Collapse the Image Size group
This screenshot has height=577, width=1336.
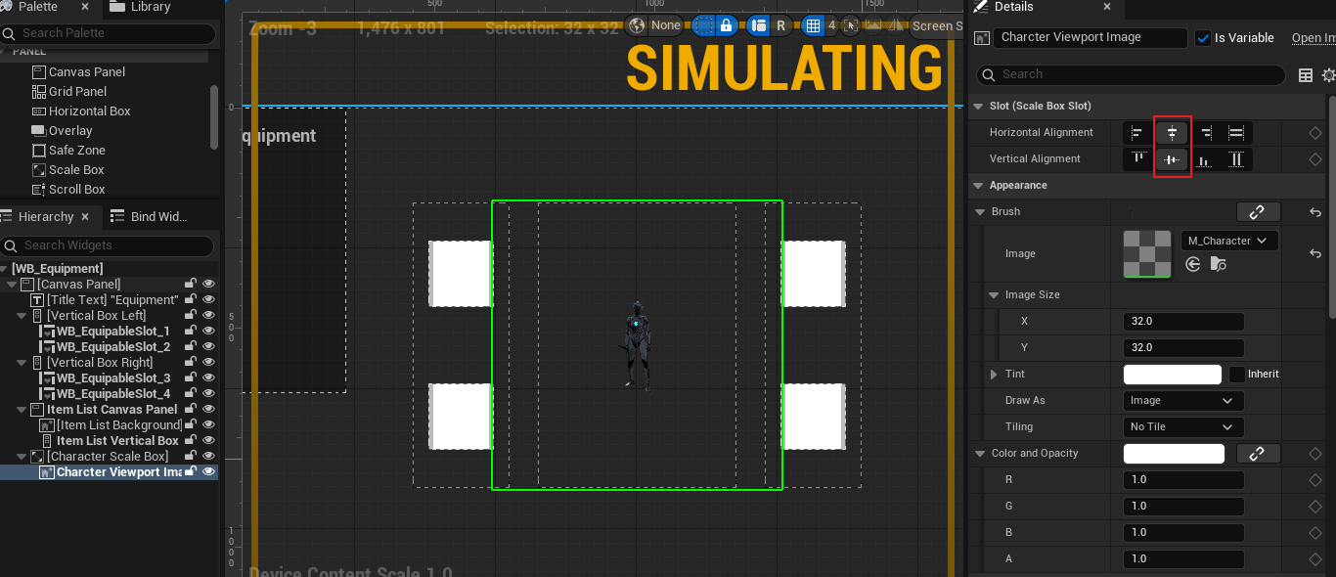[995, 295]
